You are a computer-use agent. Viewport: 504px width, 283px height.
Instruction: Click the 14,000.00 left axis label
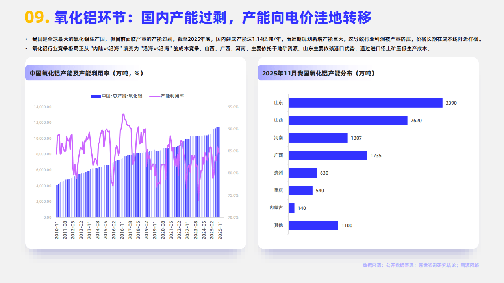point(43,107)
